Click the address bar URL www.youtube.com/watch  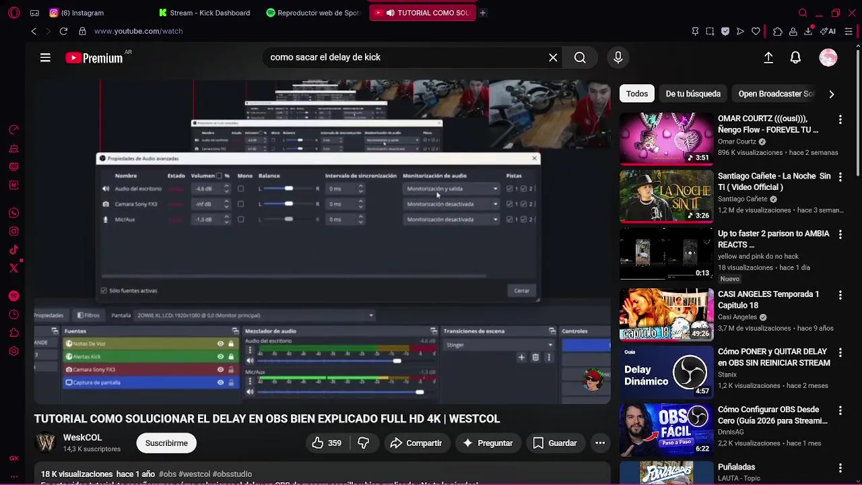(x=138, y=31)
